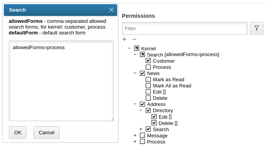
Task: Toggle Search [allowedForms=process] checkbox
Action: pyautogui.click(x=142, y=55)
